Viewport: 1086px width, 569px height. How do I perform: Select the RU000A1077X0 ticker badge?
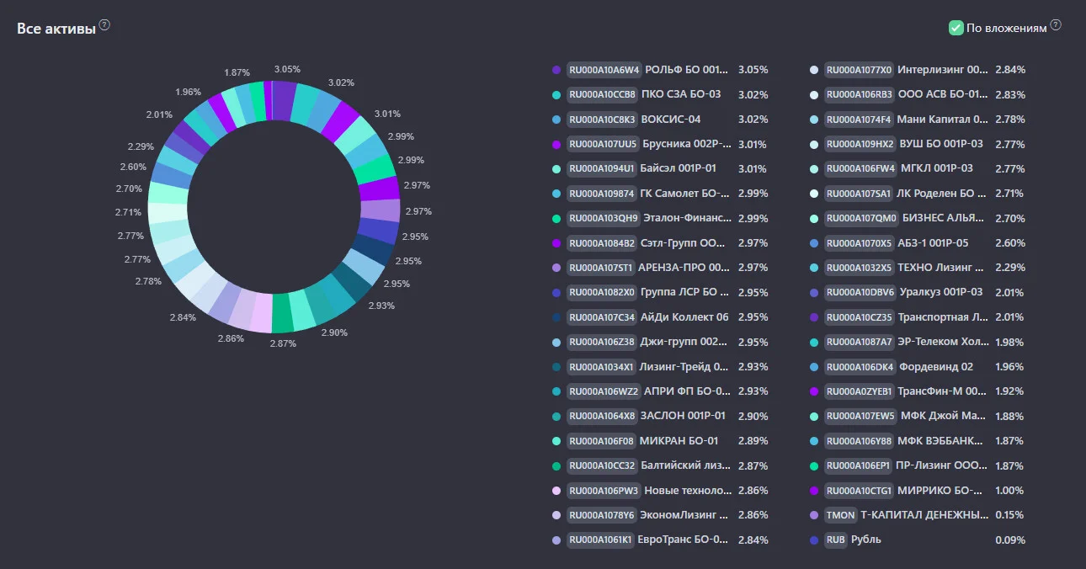coord(859,70)
